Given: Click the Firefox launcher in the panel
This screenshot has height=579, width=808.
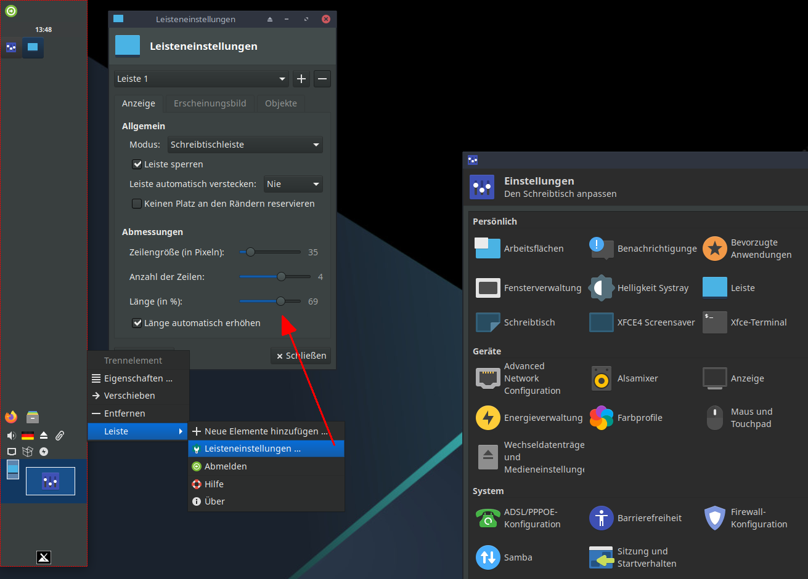Looking at the screenshot, I should click(x=11, y=417).
